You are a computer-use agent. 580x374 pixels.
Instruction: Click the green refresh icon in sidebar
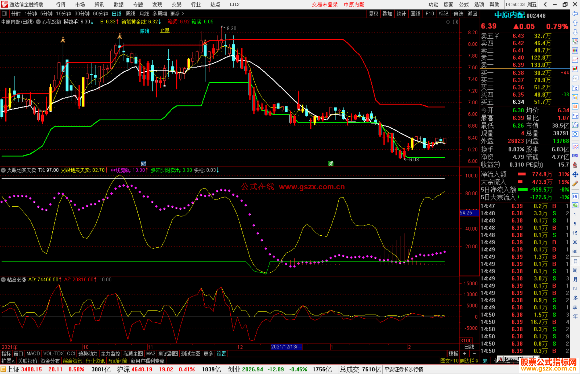tap(575, 205)
